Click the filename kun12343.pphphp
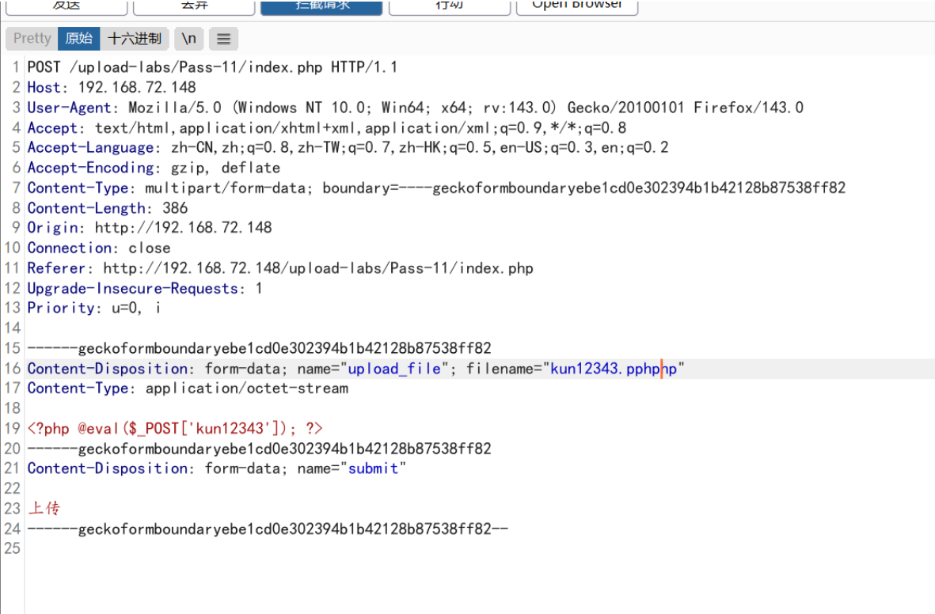Screen dimensions: 935x614 [614, 369]
